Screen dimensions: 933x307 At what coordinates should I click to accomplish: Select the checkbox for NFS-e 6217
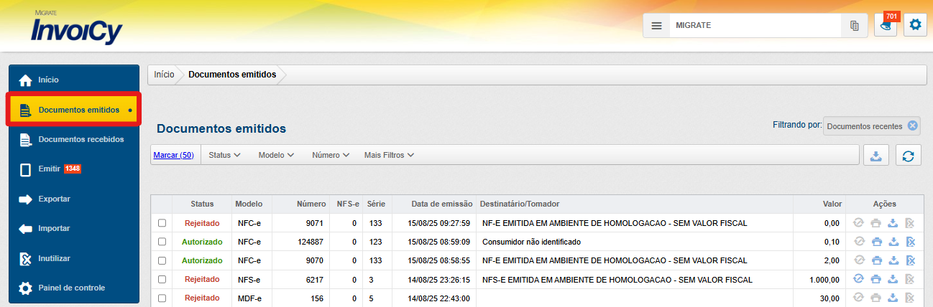point(162,279)
